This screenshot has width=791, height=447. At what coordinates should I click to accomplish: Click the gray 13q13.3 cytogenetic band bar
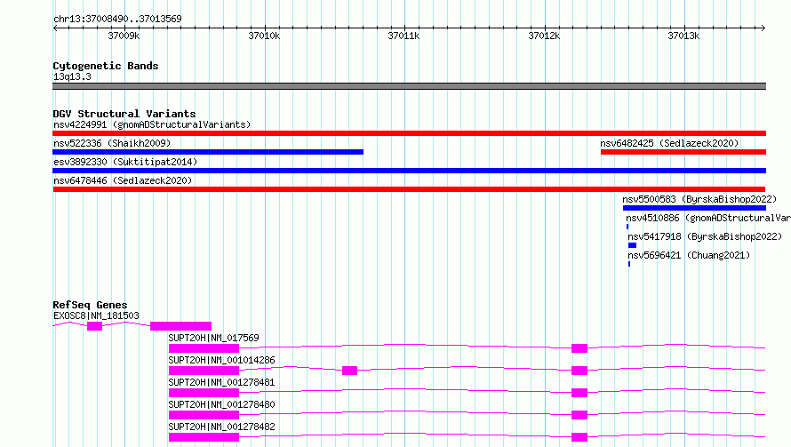409,86
